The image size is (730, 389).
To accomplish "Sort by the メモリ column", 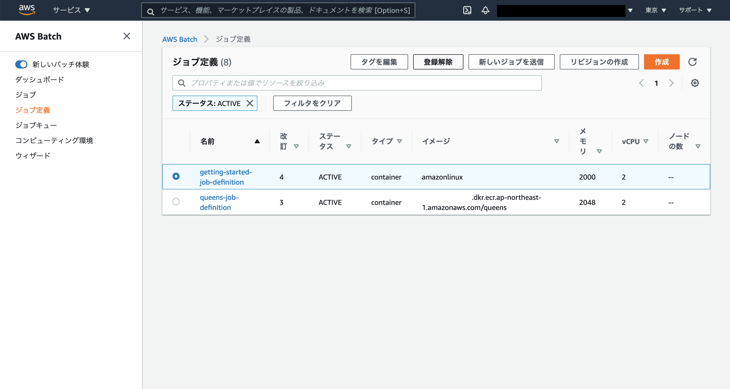I will click(x=599, y=151).
